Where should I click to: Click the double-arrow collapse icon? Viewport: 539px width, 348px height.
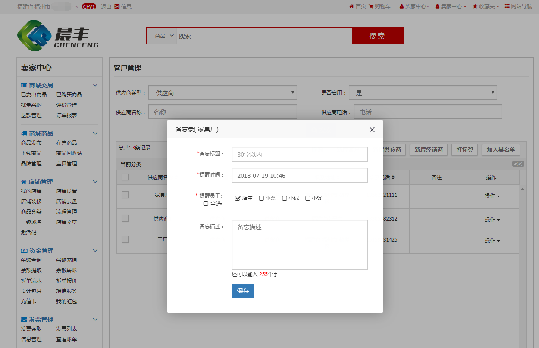pyautogui.click(x=518, y=164)
